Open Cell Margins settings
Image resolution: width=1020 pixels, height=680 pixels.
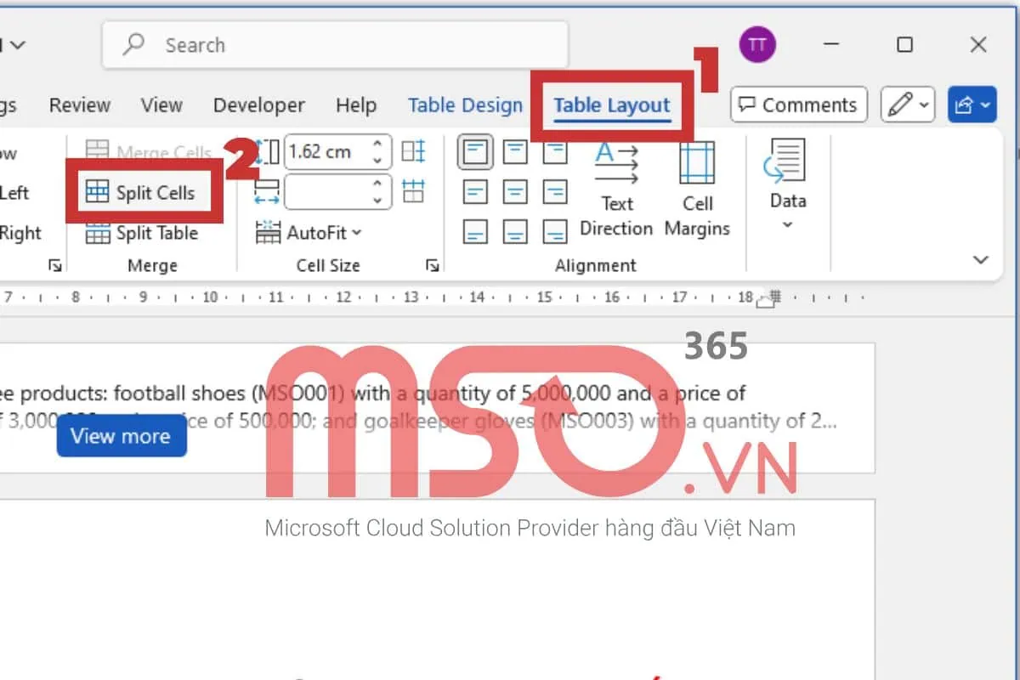click(697, 190)
